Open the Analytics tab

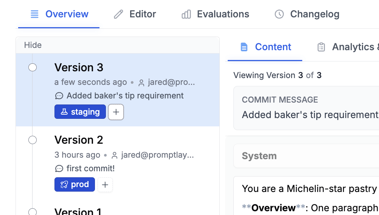coord(348,47)
